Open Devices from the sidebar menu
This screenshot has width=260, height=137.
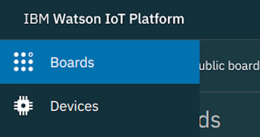click(100, 106)
